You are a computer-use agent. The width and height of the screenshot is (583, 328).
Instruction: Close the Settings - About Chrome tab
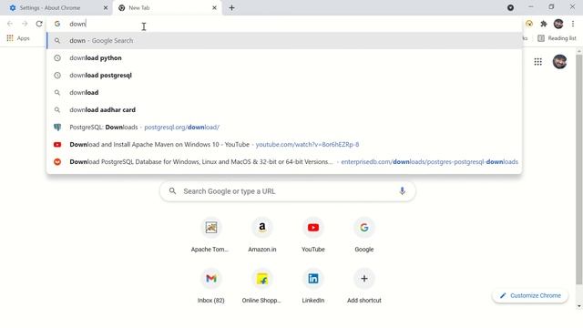106,8
